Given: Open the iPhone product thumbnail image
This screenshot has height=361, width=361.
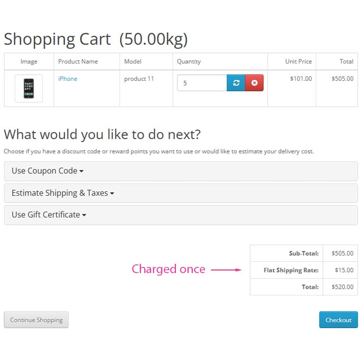Looking at the screenshot, I should pyautogui.click(x=29, y=88).
